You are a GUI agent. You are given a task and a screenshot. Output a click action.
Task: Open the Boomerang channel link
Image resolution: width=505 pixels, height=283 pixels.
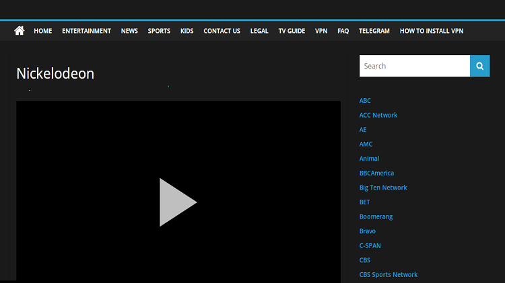[x=376, y=216]
